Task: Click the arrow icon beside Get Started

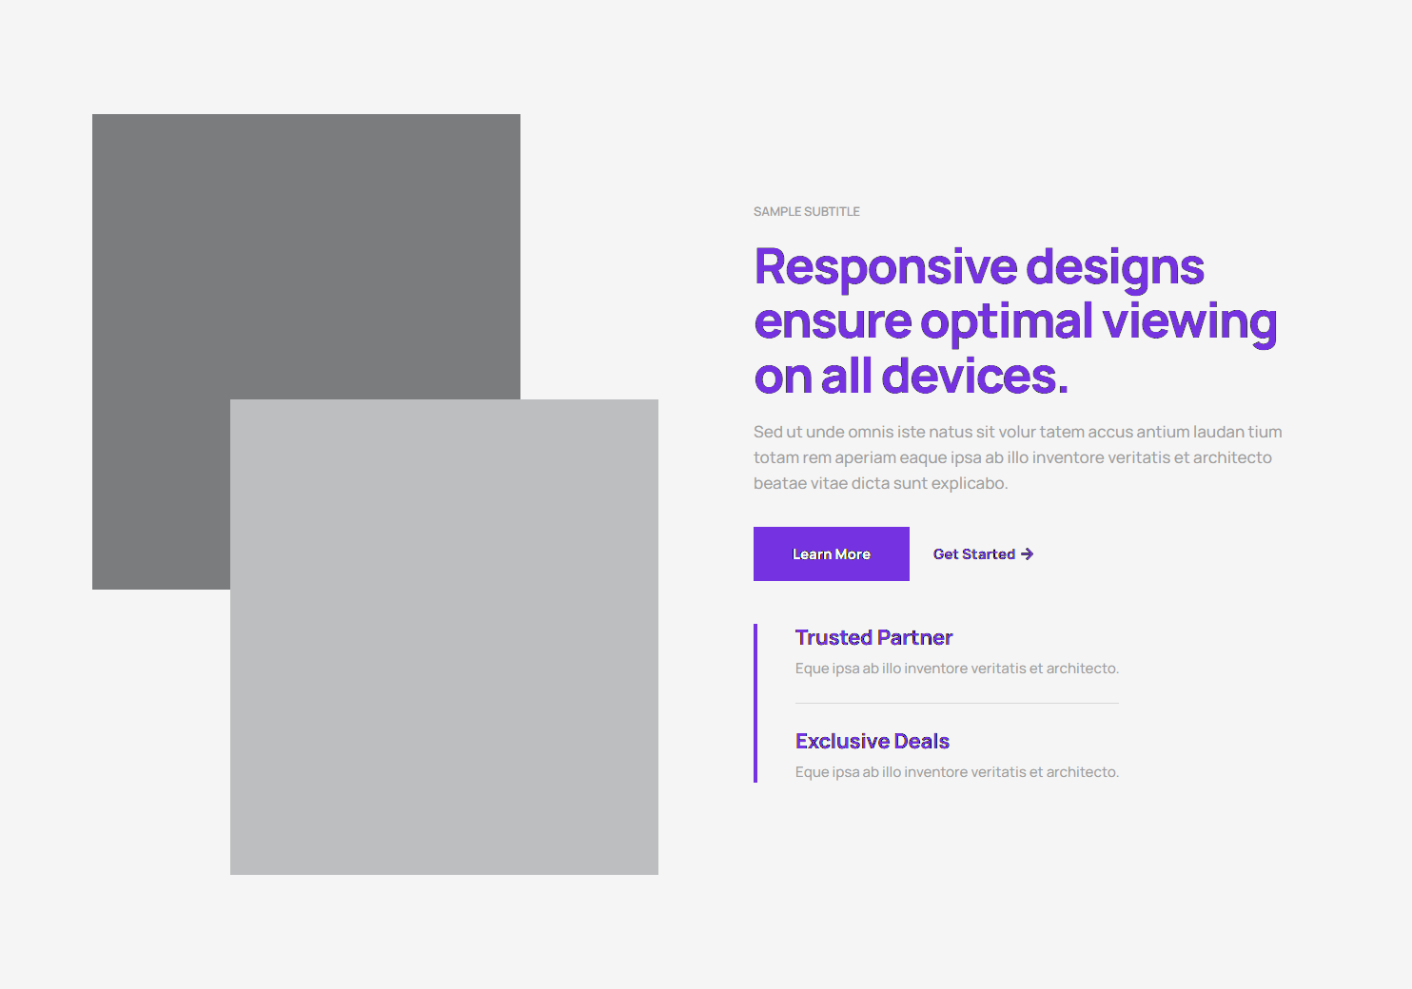Action: 1028,554
